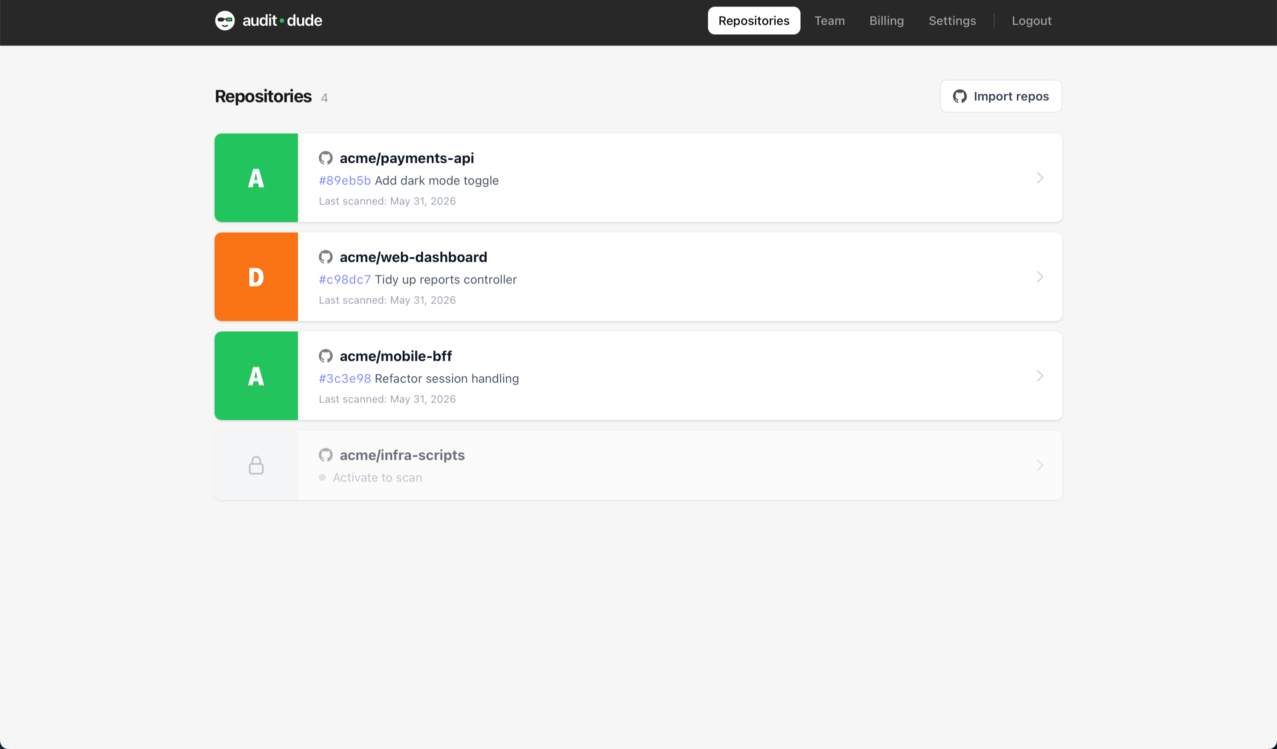Image resolution: width=1277 pixels, height=749 pixels.
Task: Click the Tidy up reports controller commit message
Action: point(446,280)
